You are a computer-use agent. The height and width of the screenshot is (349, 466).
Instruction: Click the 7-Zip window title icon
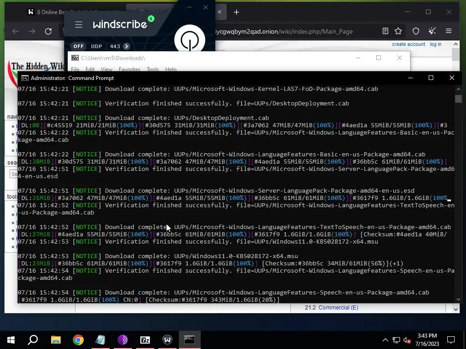point(75,58)
